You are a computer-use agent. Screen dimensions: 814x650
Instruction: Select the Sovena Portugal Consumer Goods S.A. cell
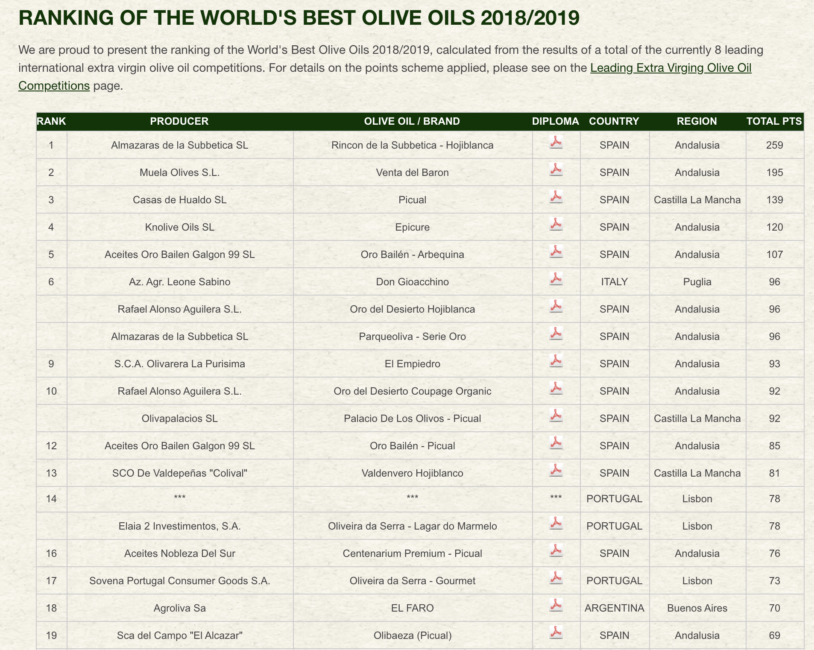tap(180, 581)
